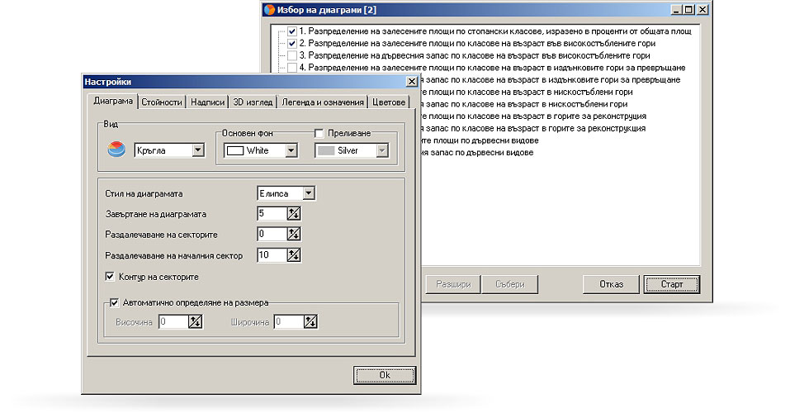Open the Легенда и означения tab
The height and width of the screenshot is (413, 790).
[322, 102]
